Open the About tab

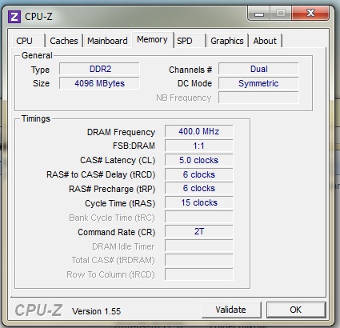[265, 41]
